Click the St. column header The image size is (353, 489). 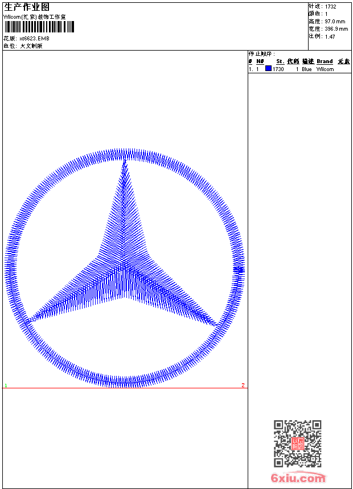pyautogui.click(x=280, y=61)
